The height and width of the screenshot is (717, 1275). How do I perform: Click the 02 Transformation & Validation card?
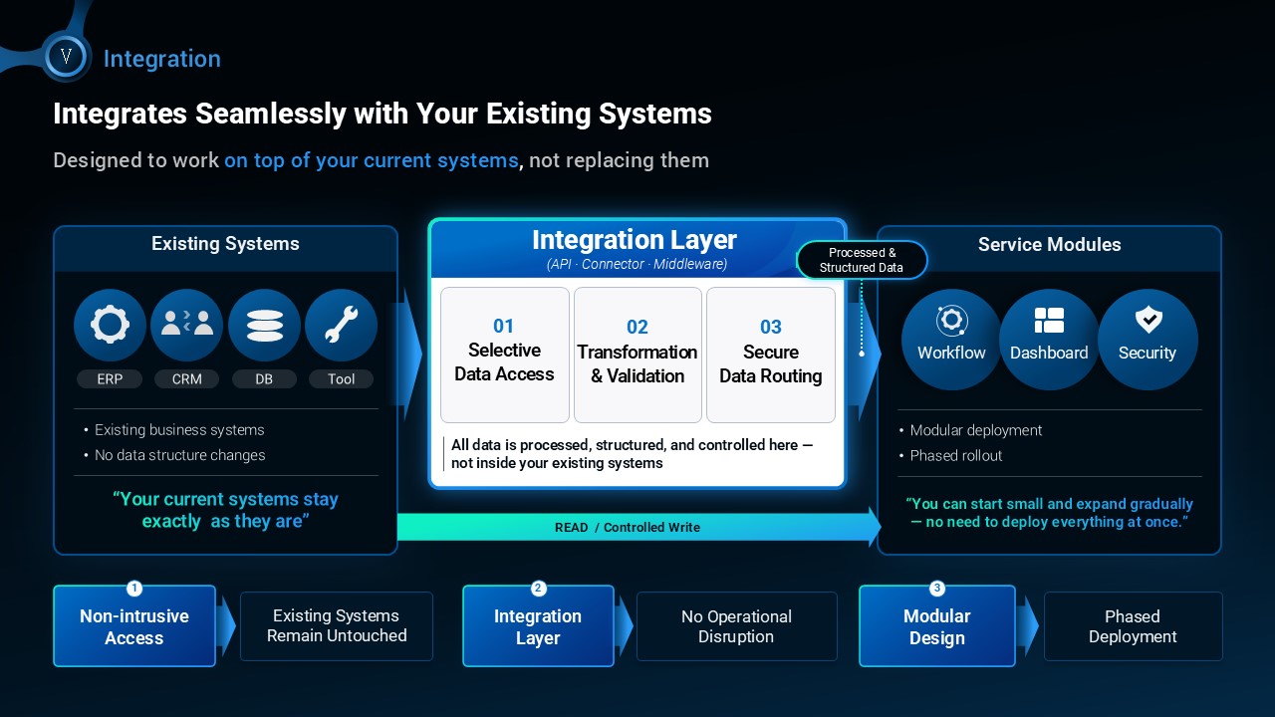[x=637, y=355]
